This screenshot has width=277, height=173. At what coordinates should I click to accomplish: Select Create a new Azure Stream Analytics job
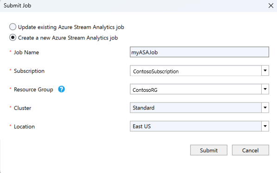13,38
